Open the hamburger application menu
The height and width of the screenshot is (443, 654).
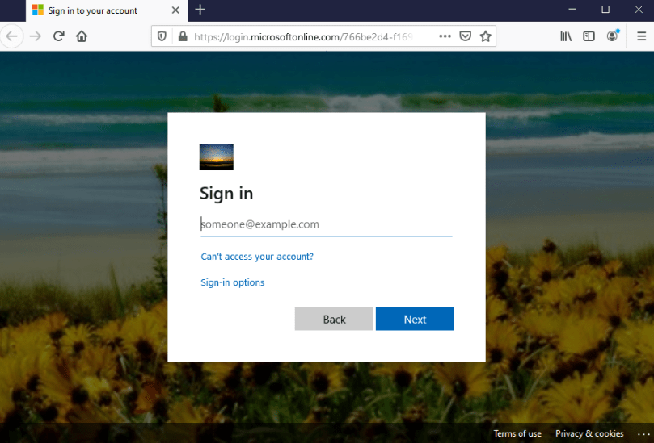pyautogui.click(x=639, y=36)
